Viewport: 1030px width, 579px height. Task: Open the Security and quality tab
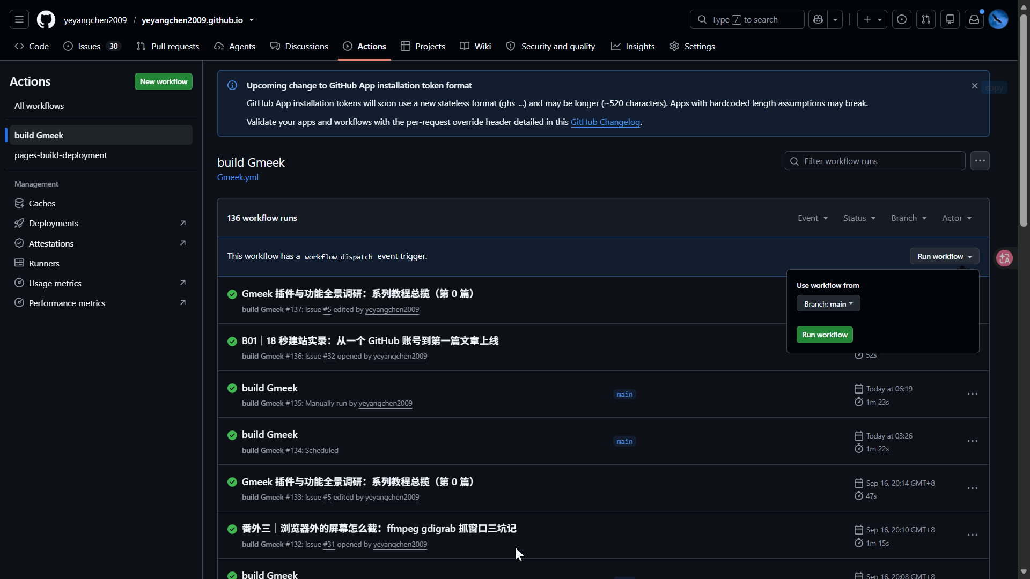point(551,47)
